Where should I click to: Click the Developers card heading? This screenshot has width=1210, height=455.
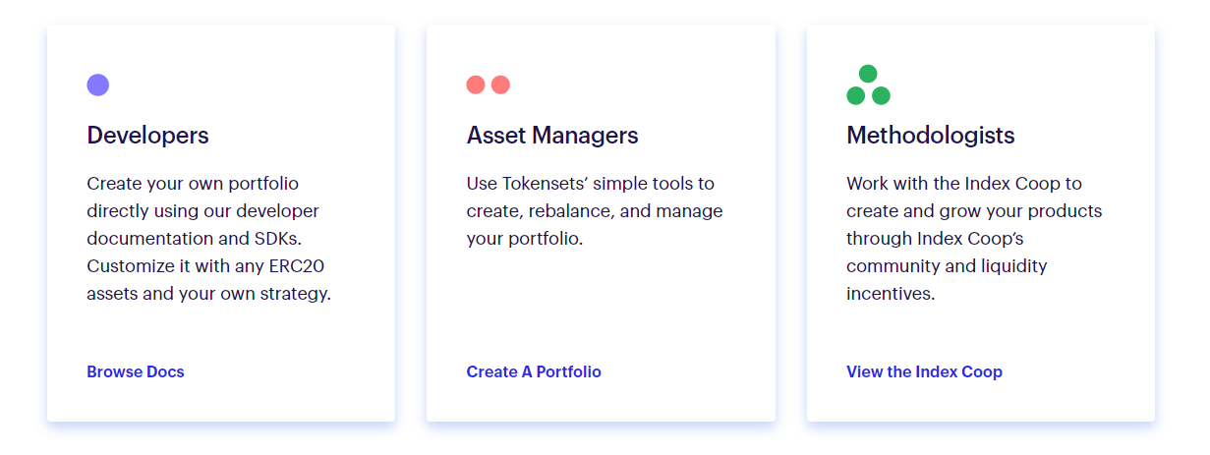pos(147,135)
